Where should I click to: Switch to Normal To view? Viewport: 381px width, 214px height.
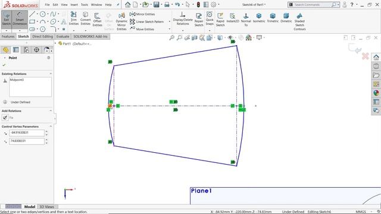(246, 20)
